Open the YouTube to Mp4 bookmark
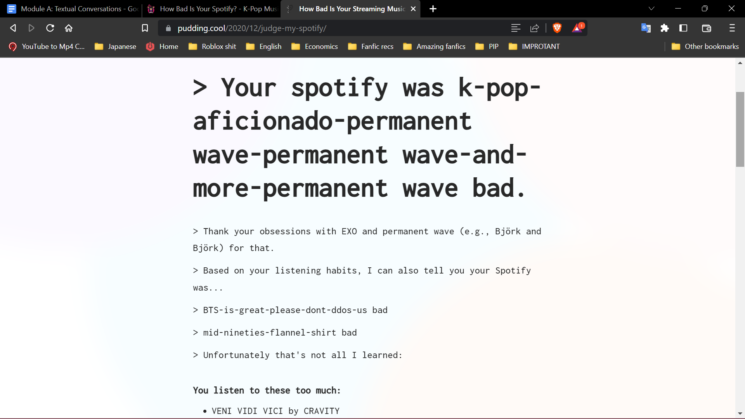745x419 pixels. 47,46
